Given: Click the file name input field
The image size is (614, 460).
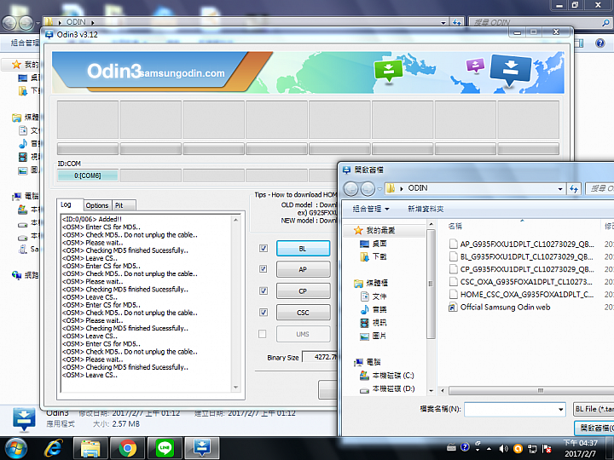Looking at the screenshot, I should 511,410.
